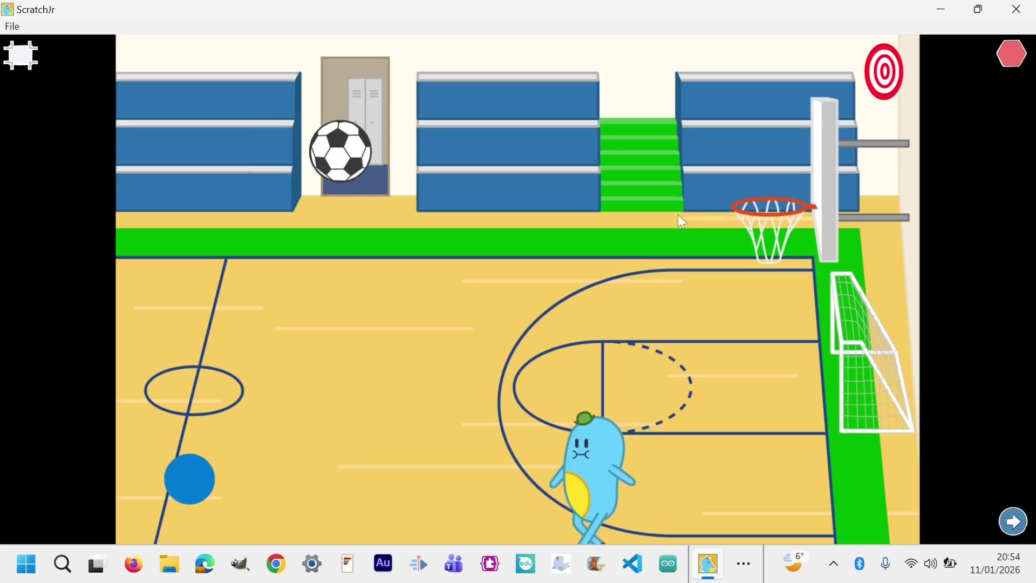This screenshot has height=583, width=1036.
Task: Show taskbar overflow apps ellipsis
Action: click(x=744, y=564)
